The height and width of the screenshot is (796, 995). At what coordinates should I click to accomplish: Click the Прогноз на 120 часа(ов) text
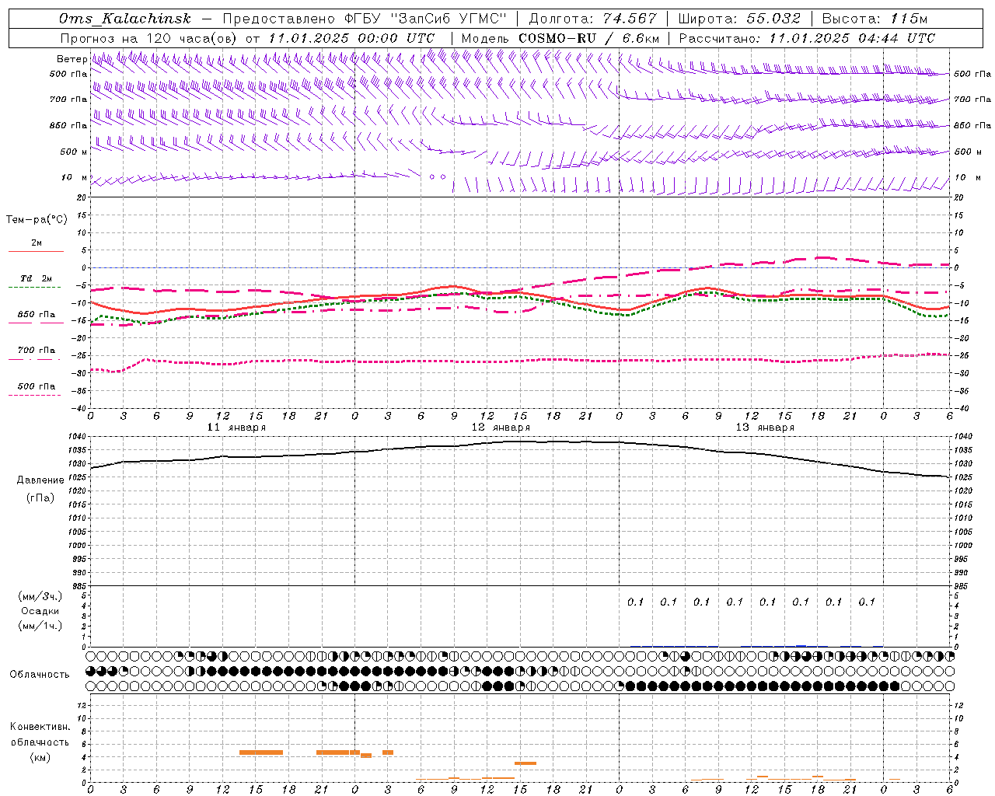(148, 38)
